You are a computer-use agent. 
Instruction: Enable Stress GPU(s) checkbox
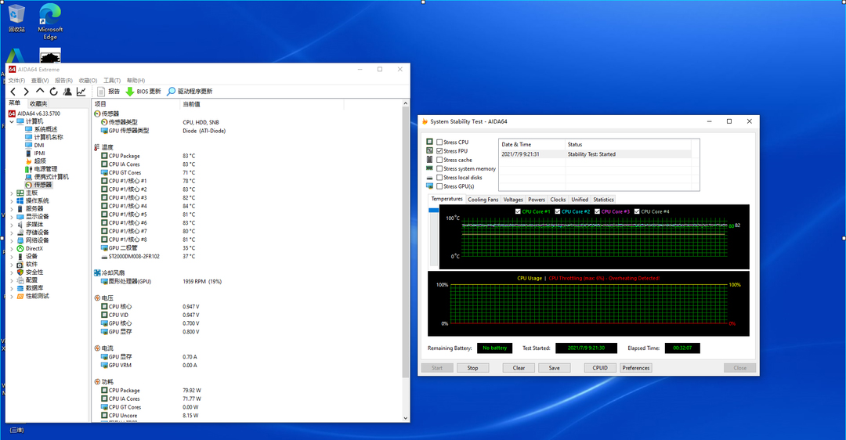439,186
